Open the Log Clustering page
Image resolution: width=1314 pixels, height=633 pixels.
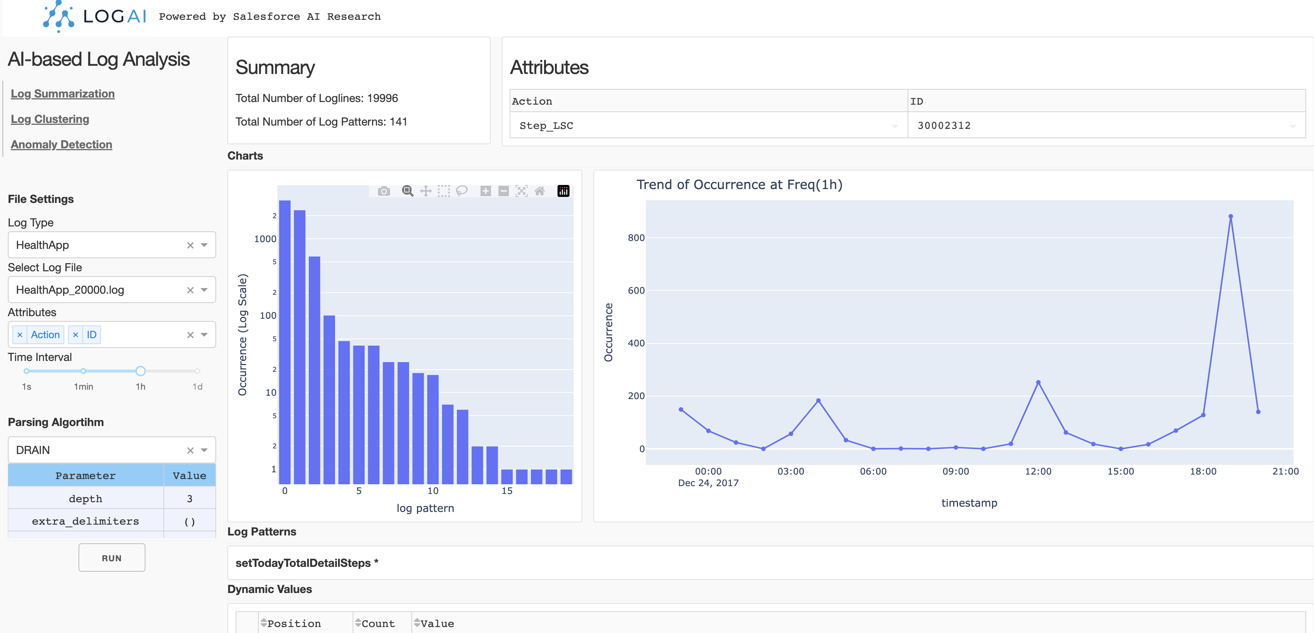click(x=50, y=119)
